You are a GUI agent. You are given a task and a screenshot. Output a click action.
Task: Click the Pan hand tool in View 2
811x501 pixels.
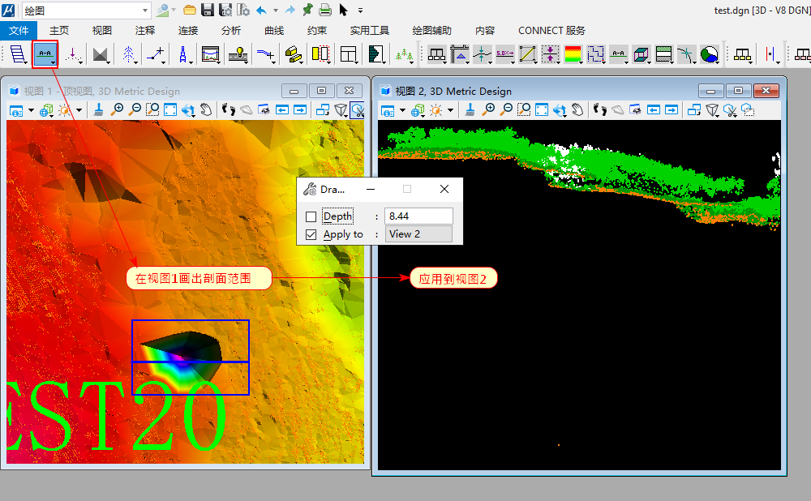tap(577, 110)
